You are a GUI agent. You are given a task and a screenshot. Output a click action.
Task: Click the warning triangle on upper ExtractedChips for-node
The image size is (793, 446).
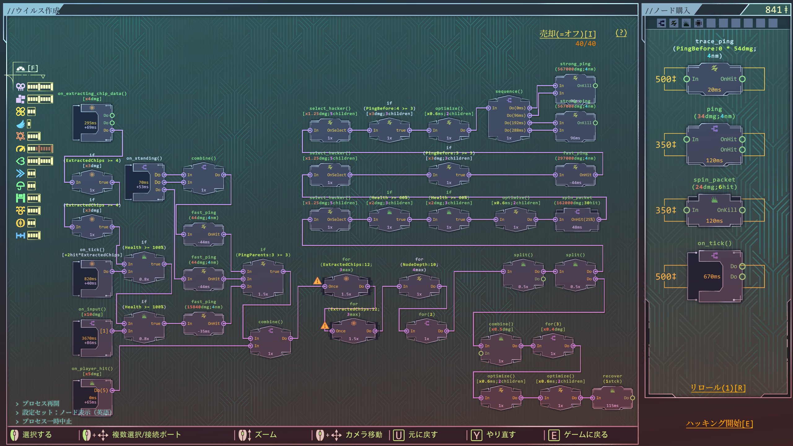pos(317,281)
